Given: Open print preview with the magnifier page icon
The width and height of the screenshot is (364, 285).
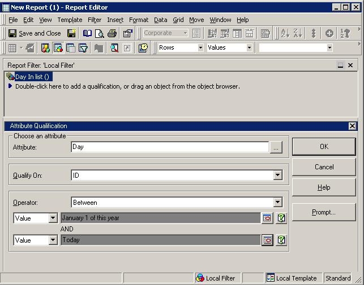Looking at the screenshot, I should (x=100, y=33).
